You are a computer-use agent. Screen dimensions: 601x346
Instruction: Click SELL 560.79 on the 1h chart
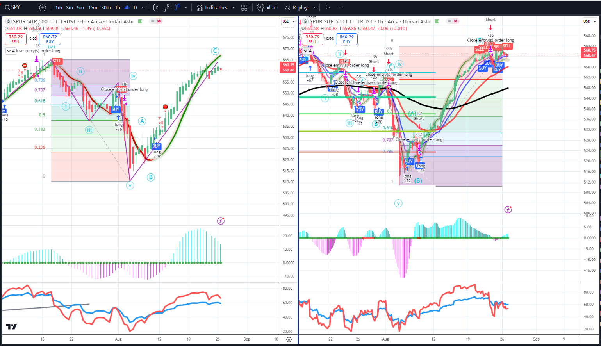tap(312, 39)
